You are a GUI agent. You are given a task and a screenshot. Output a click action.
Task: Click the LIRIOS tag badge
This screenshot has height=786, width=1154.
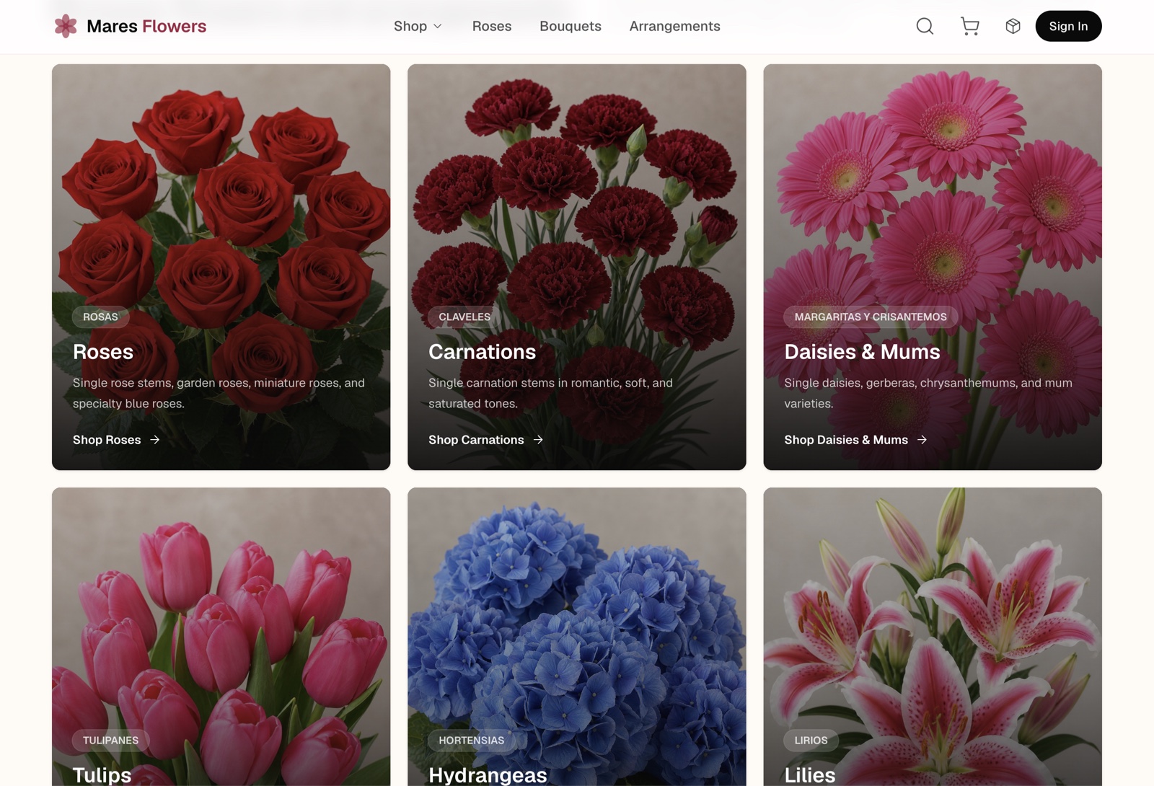coord(811,740)
